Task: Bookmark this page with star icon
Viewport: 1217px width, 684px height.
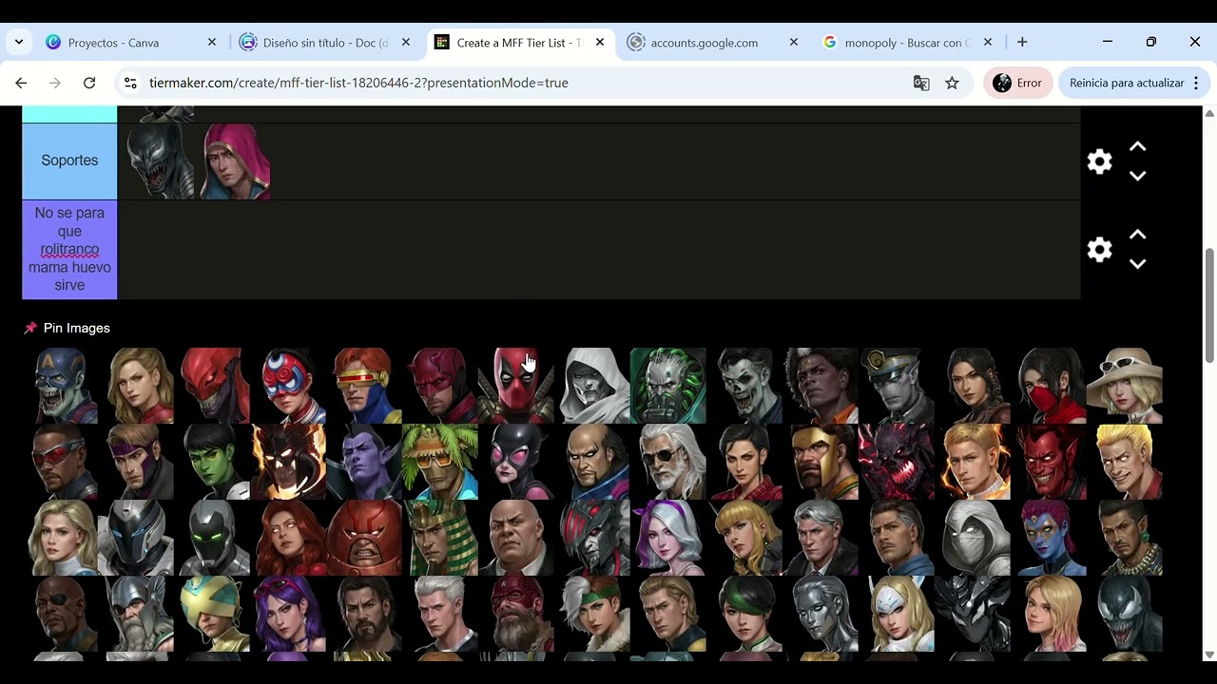Action: 952,83
